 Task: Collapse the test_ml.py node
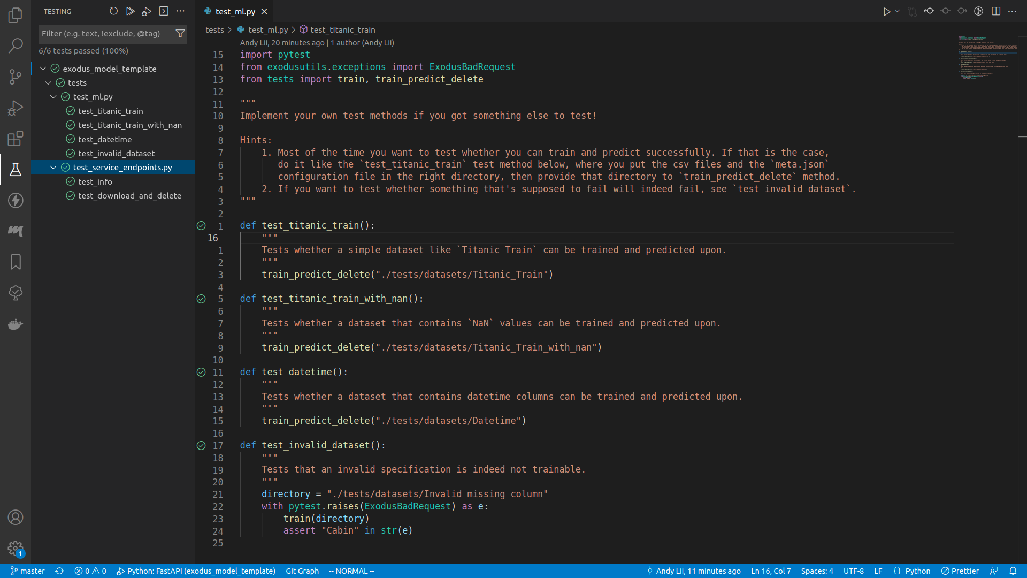pos(53,97)
